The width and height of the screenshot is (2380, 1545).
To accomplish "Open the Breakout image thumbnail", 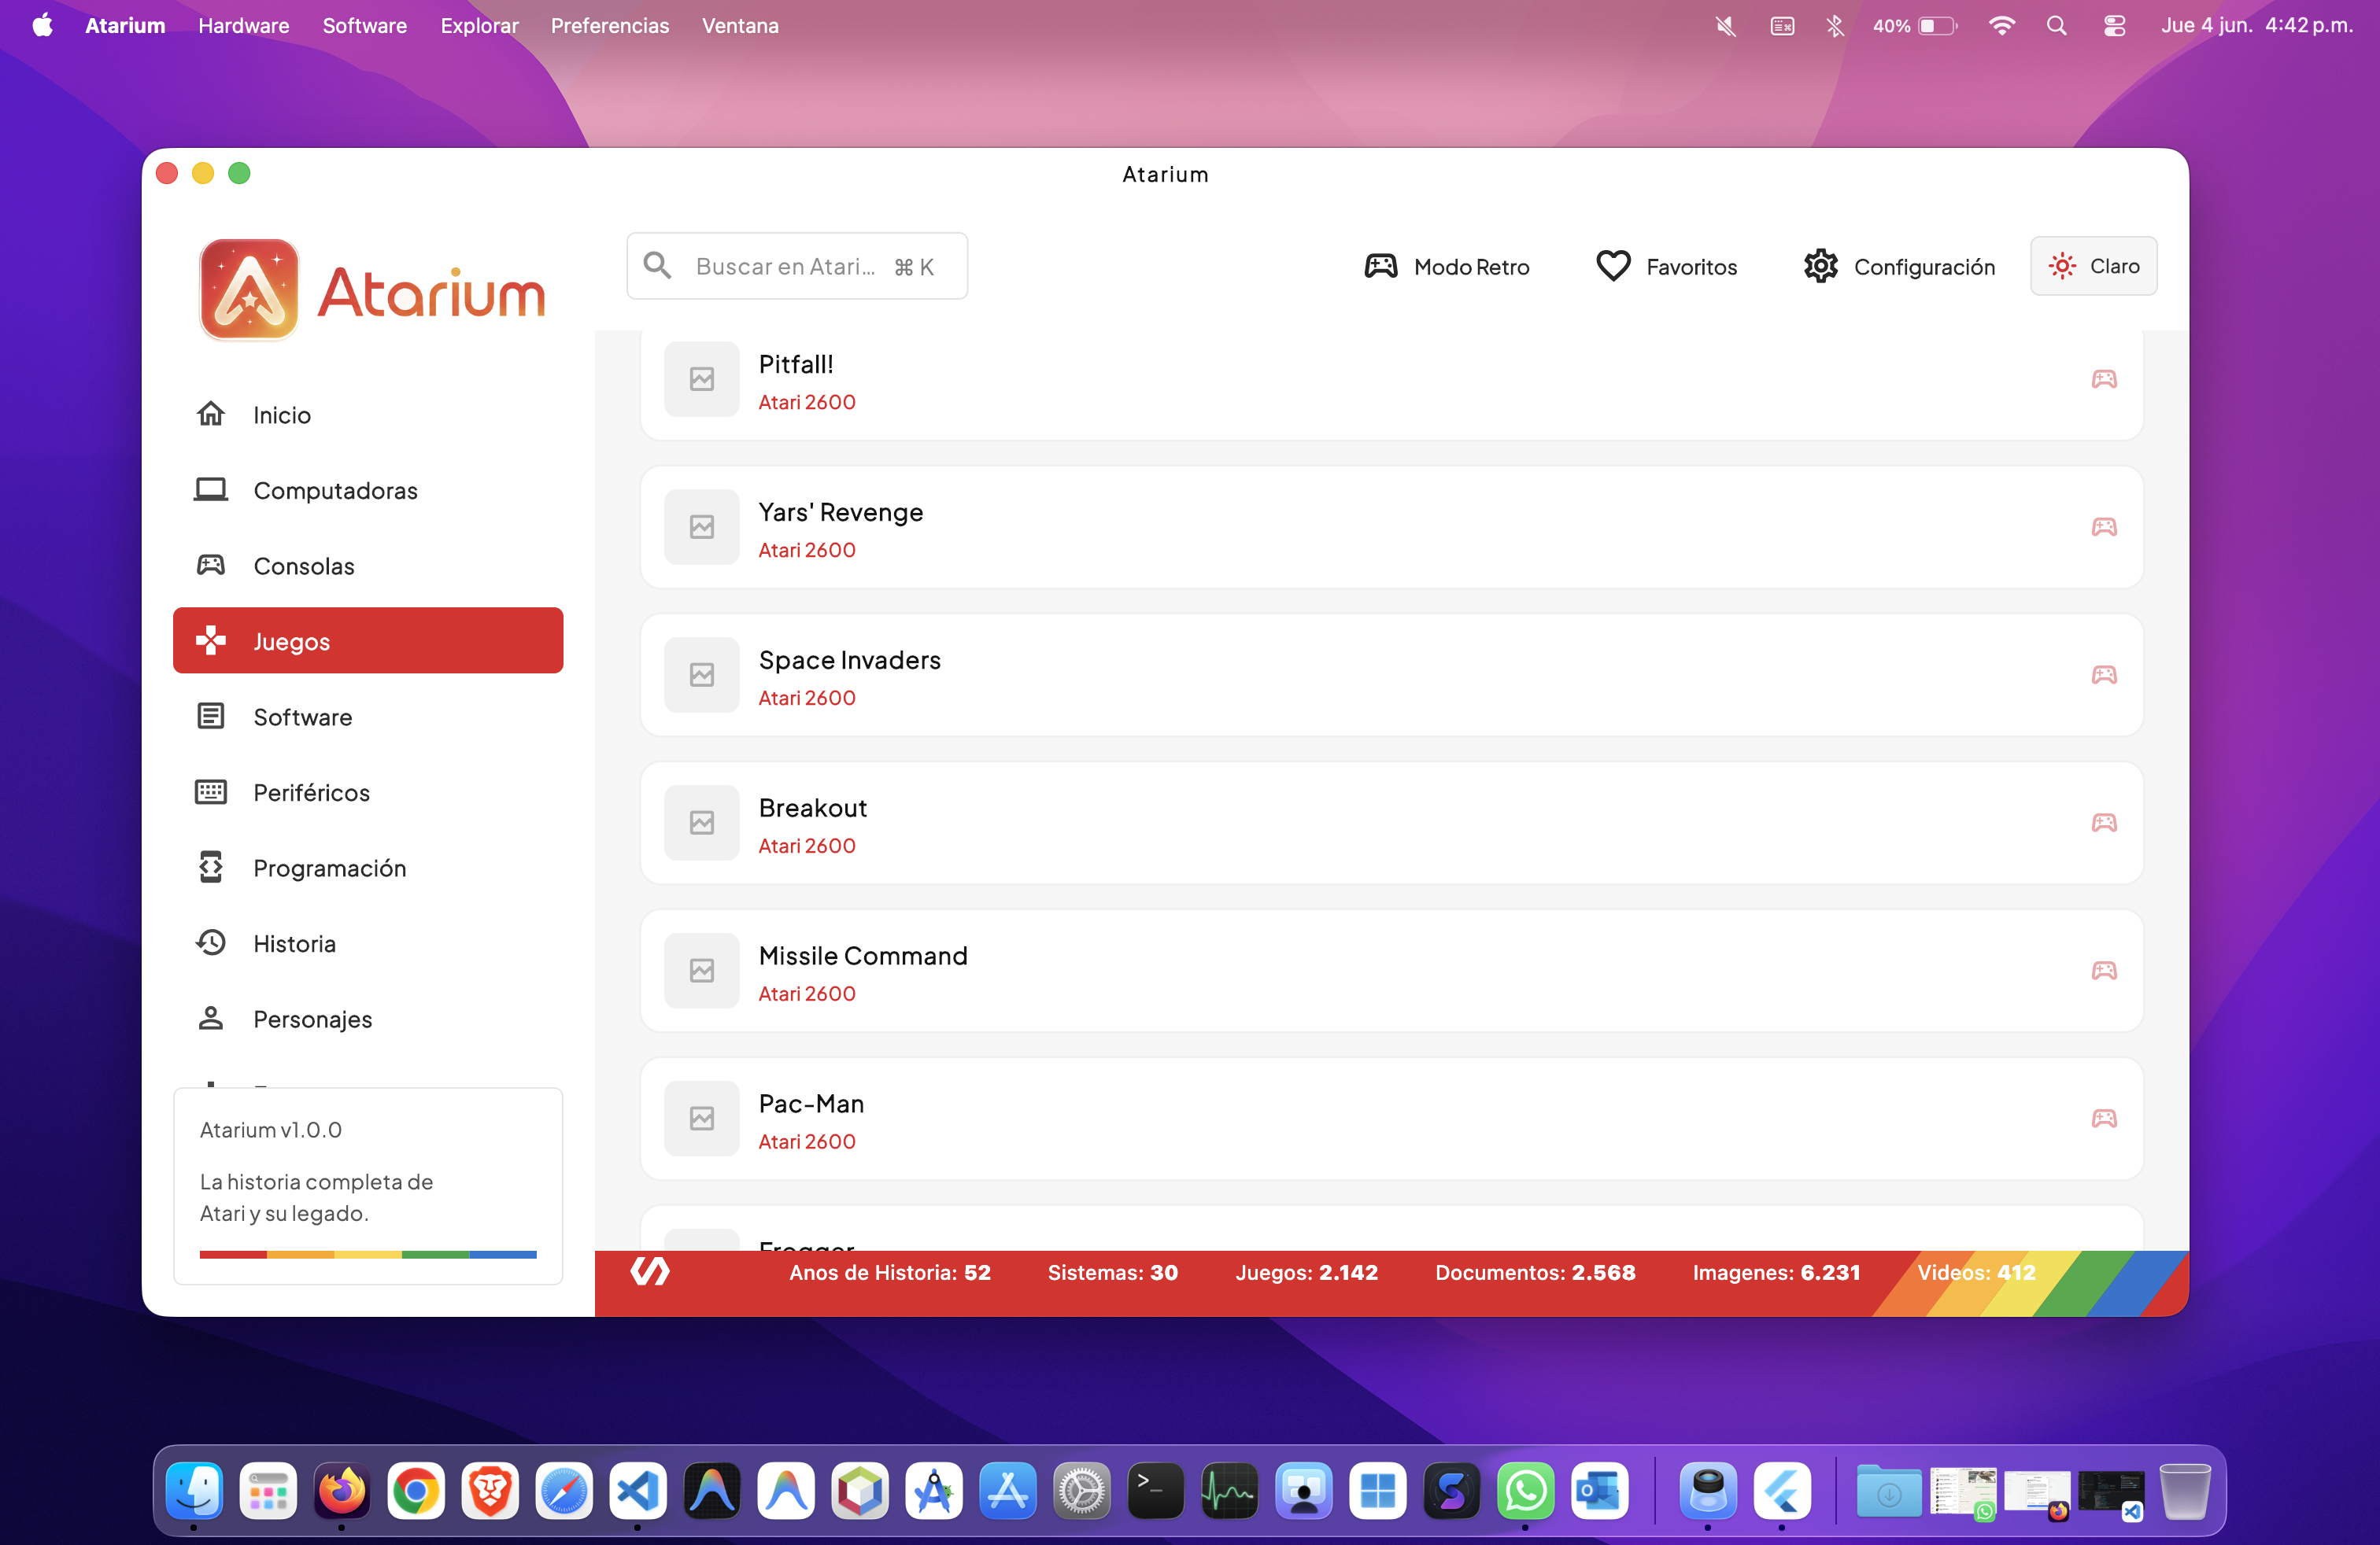I will 702,823.
